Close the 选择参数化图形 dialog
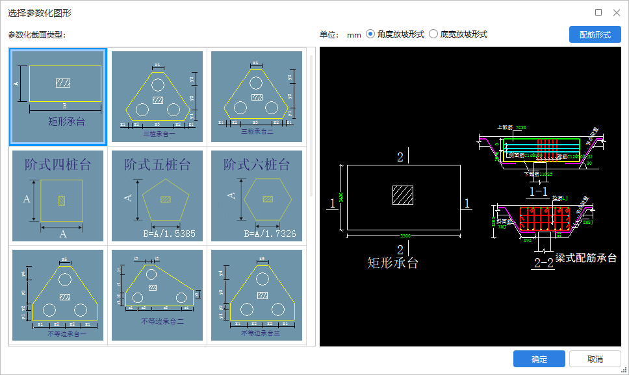Viewport: 629px width, 375px height. point(617,12)
